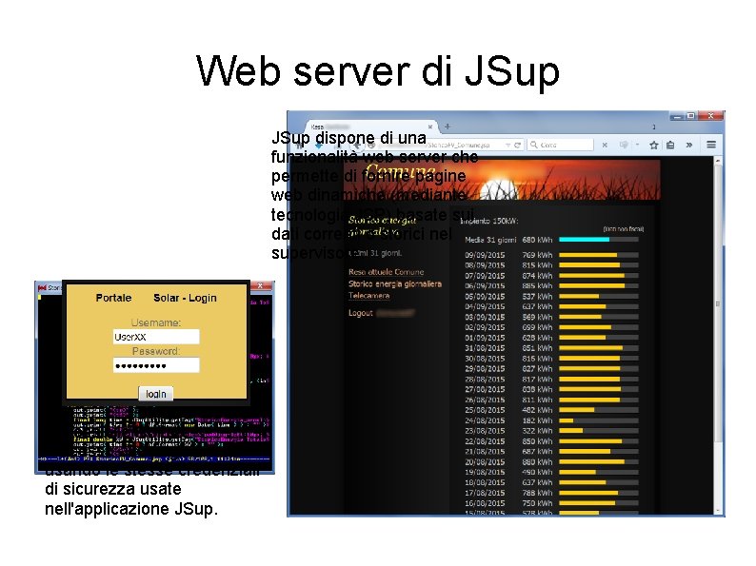The width and height of the screenshot is (756, 566).
Task: Click the Cerca search field
Action: click(x=560, y=145)
